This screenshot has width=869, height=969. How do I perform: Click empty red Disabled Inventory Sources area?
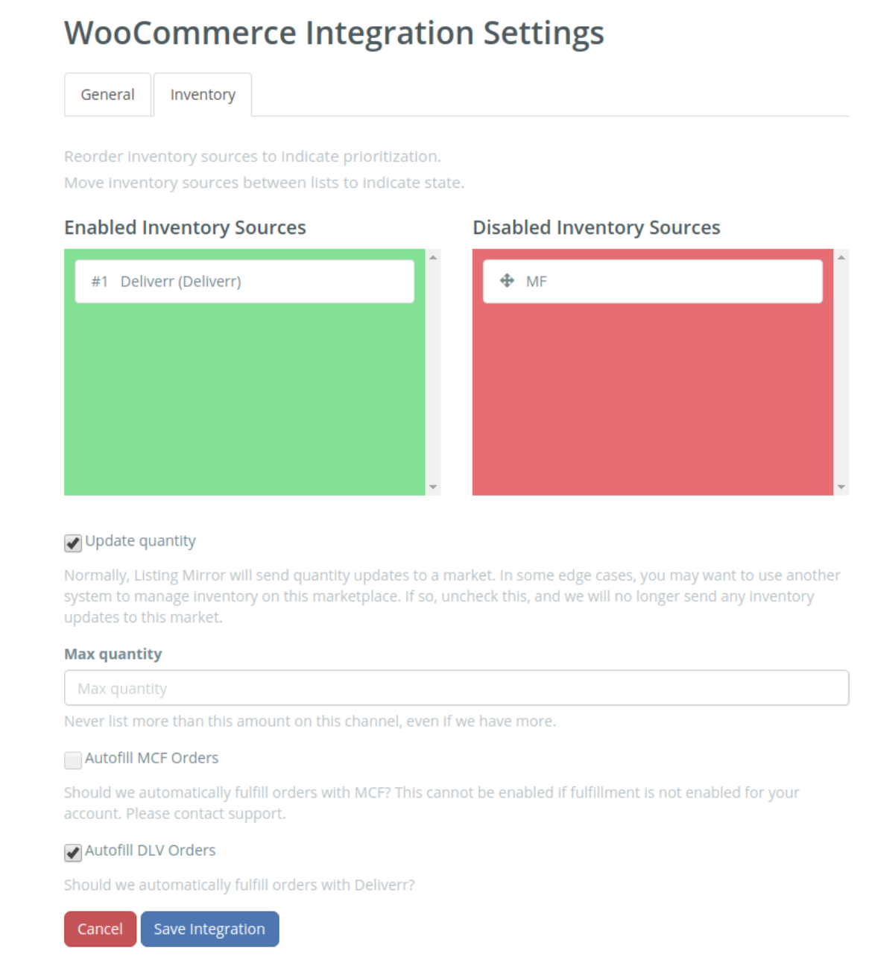(653, 399)
